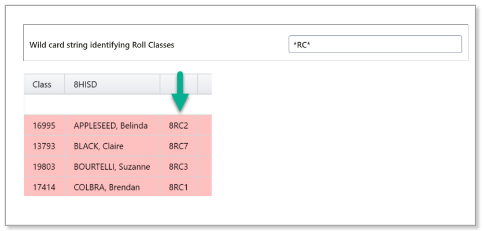
Task: Select class code 16995
Action: (x=43, y=125)
